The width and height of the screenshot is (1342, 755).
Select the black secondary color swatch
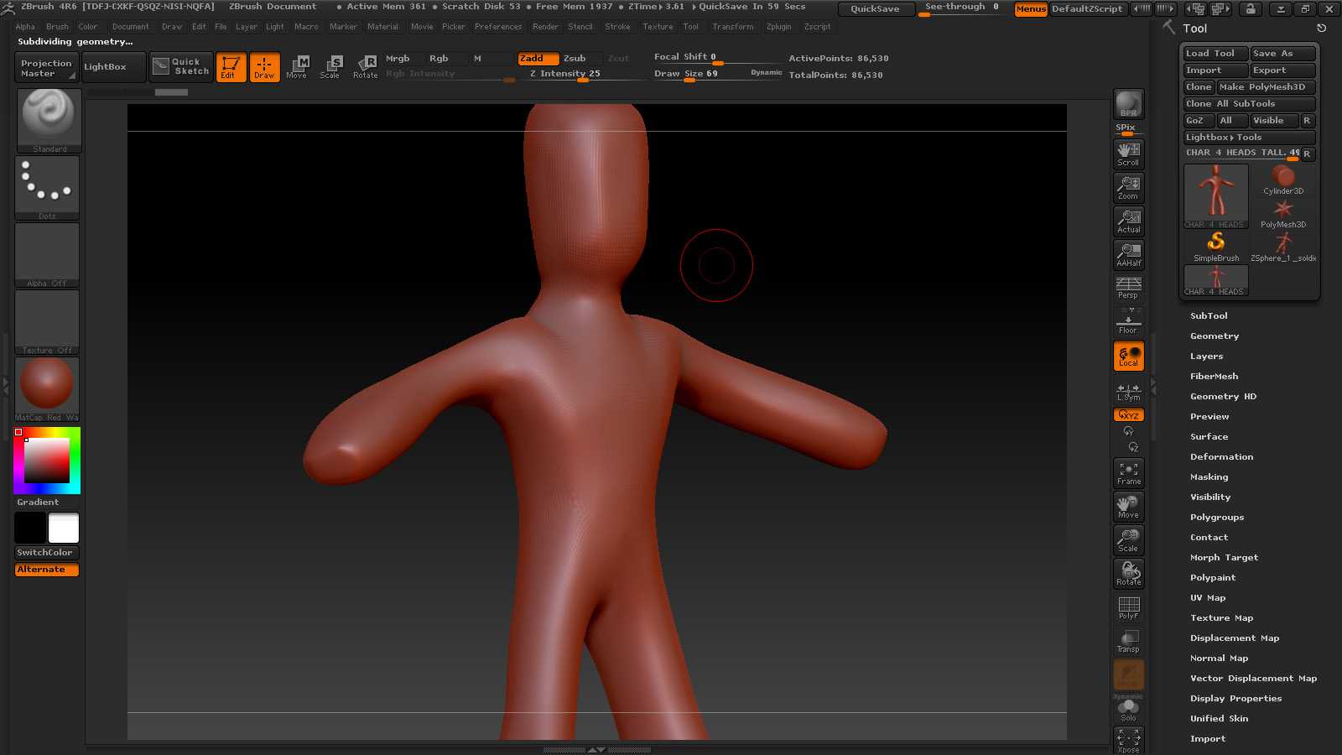pos(30,528)
